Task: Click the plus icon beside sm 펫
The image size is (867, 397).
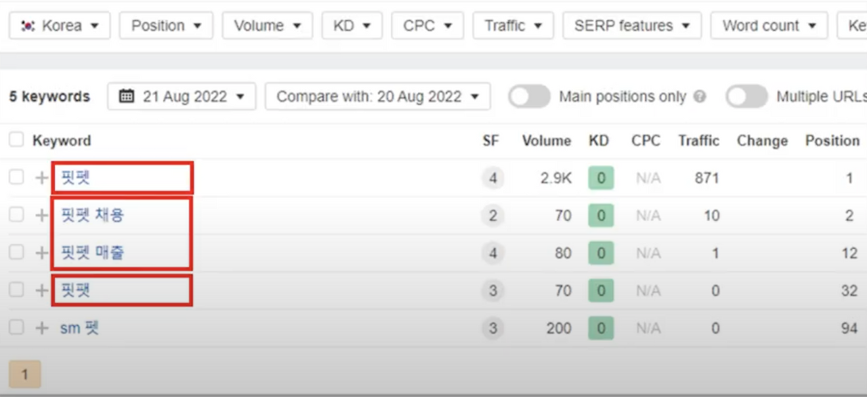Action: [x=42, y=329]
